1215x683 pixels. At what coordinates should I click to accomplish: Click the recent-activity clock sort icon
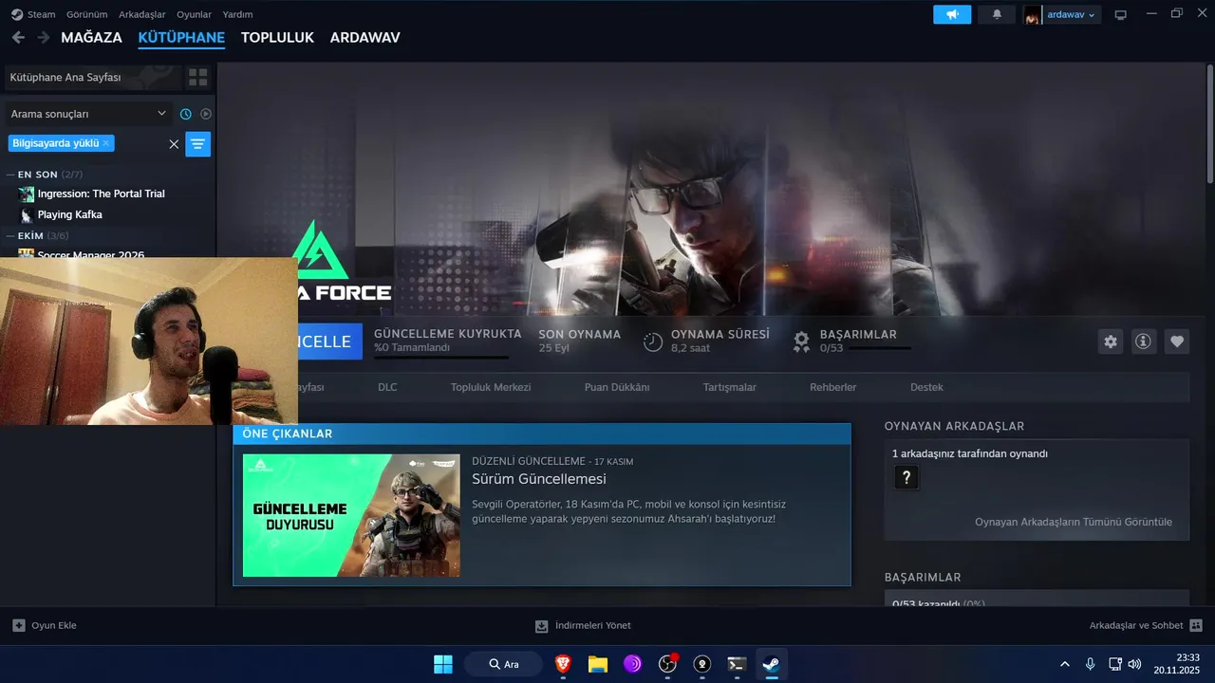tap(186, 114)
